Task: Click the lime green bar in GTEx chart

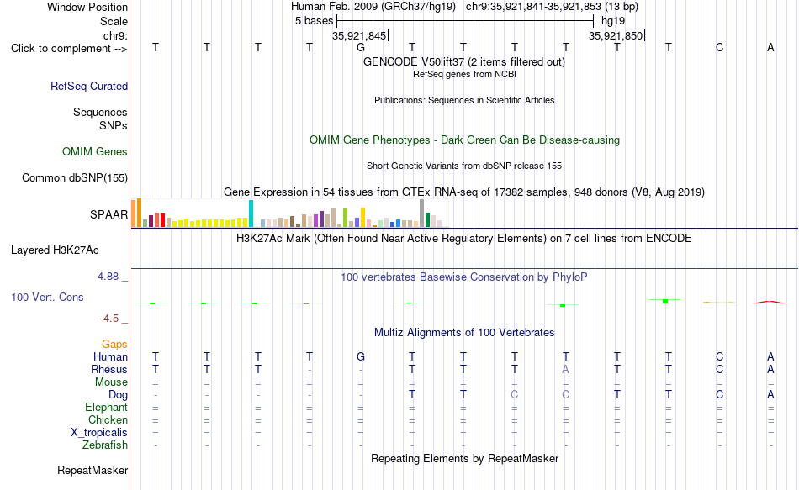Action: [345, 218]
